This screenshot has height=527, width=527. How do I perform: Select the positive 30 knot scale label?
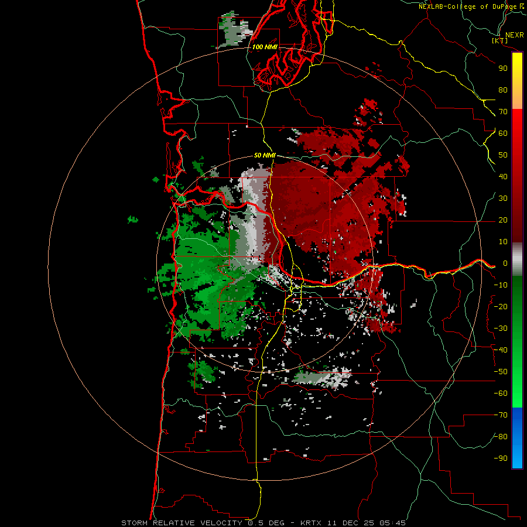click(x=503, y=199)
